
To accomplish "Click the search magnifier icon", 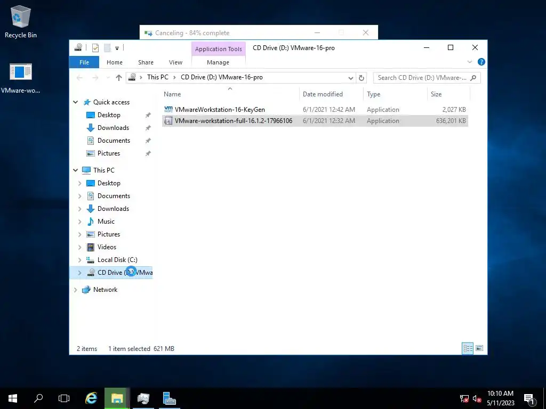I will (473, 78).
